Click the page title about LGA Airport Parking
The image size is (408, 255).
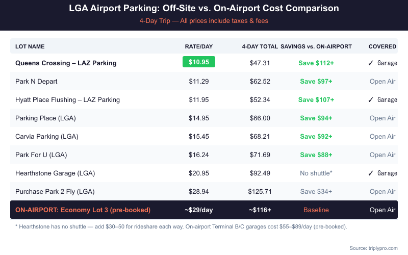[204, 9]
